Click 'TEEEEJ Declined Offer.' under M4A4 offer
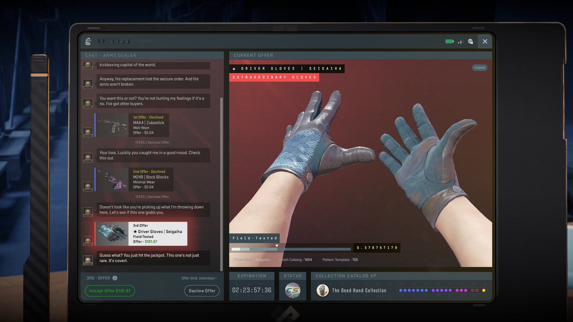 pos(152,142)
